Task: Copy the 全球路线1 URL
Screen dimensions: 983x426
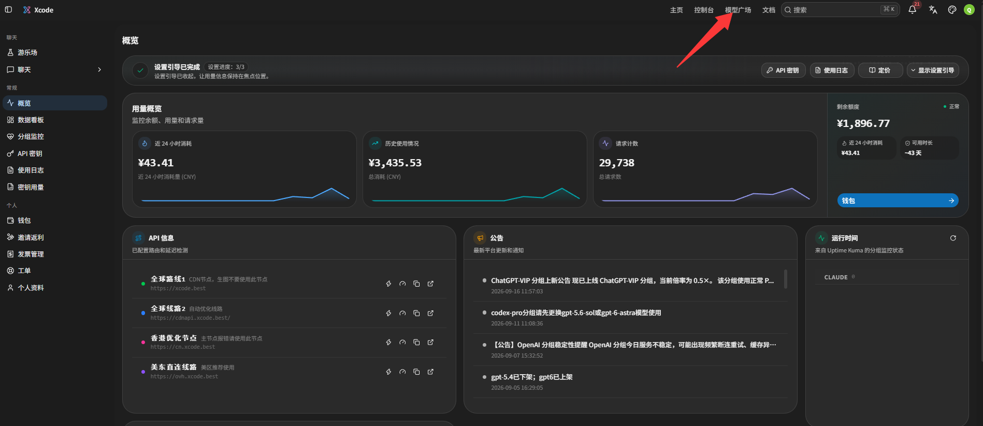Action: [x=416, y=283]
